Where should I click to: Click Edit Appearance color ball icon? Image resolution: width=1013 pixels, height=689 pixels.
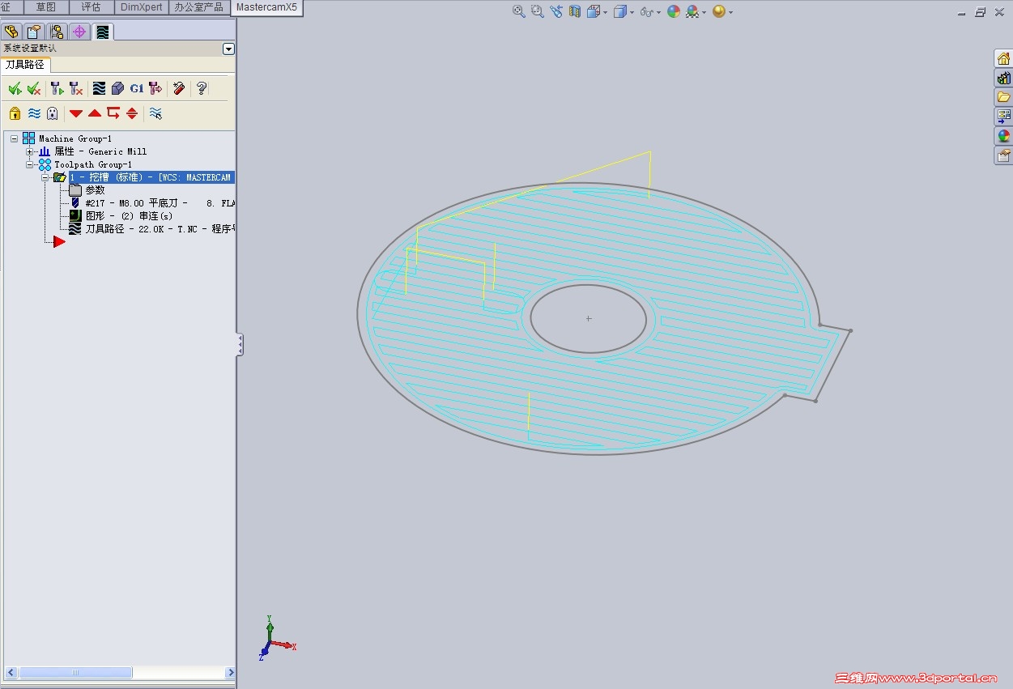(674, 11)
